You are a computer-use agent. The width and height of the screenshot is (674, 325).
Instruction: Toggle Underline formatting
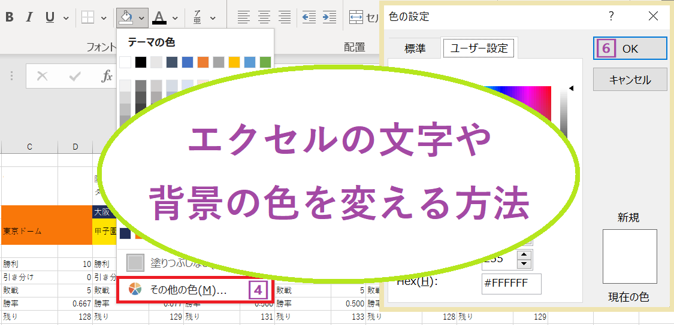point(50,17)
